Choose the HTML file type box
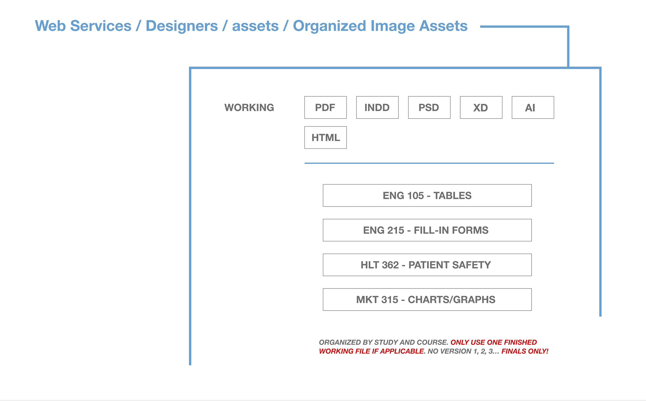This screenshot has width=646, height=401. pos(325,137)
